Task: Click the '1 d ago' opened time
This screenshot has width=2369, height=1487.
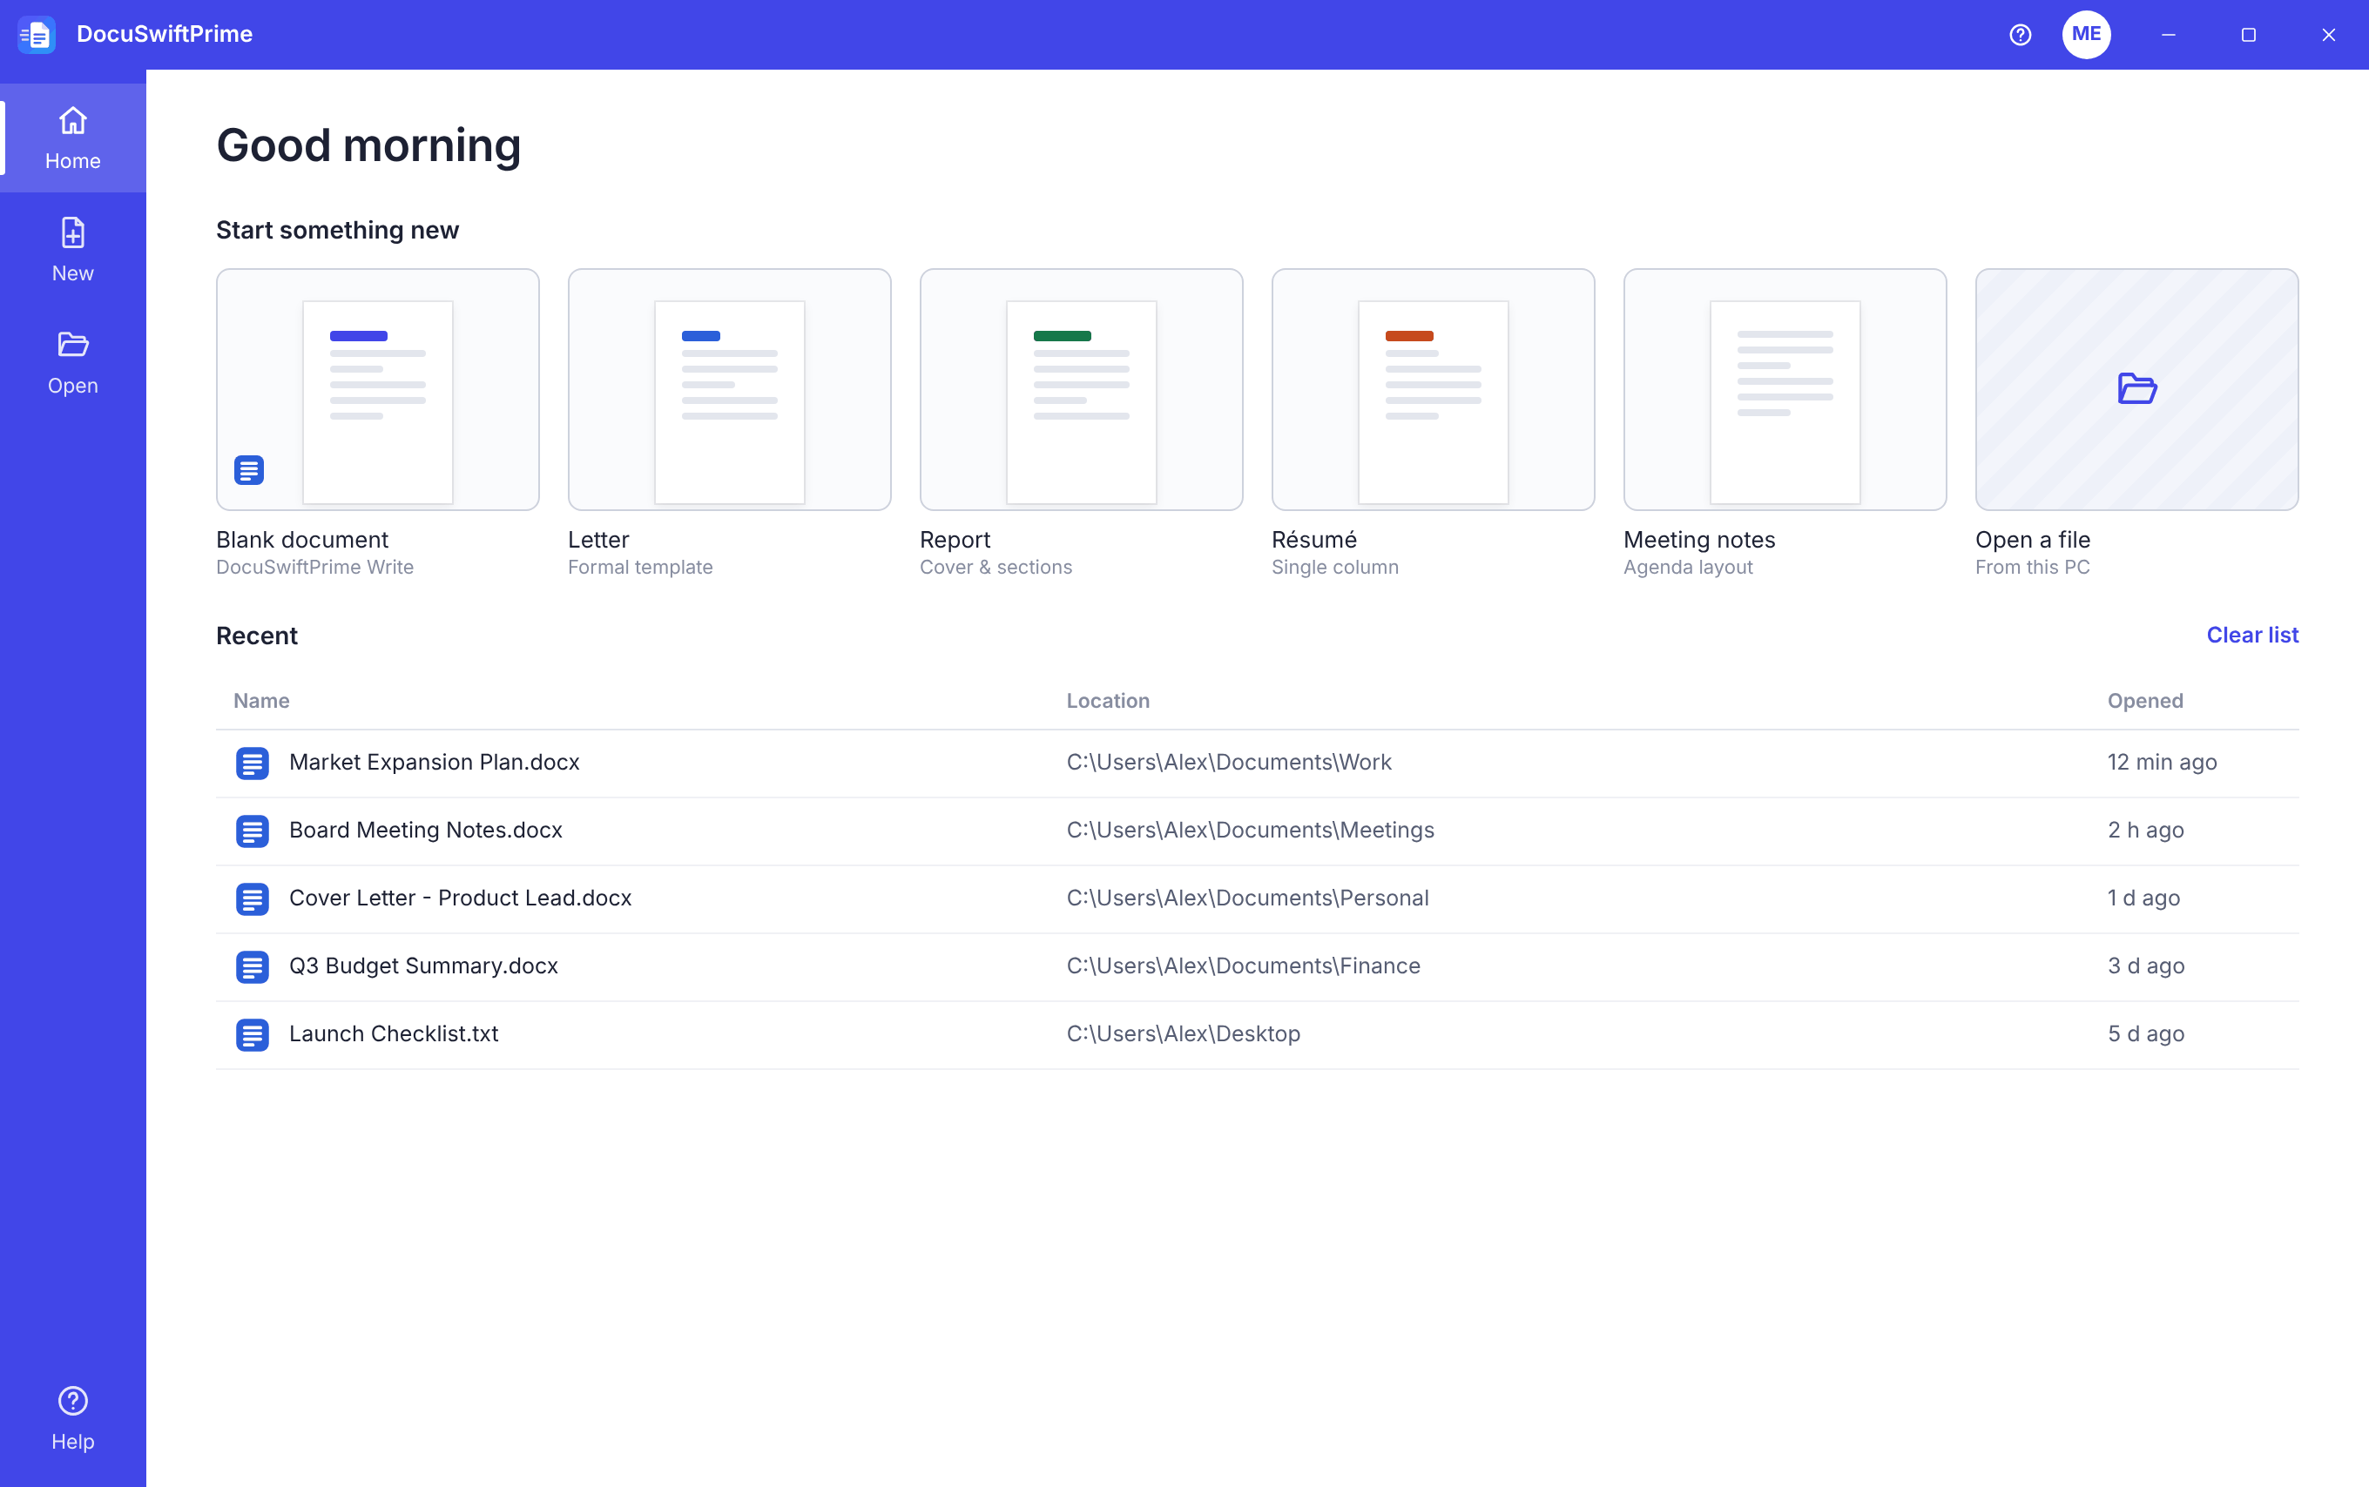Action: pos(2143,898)
